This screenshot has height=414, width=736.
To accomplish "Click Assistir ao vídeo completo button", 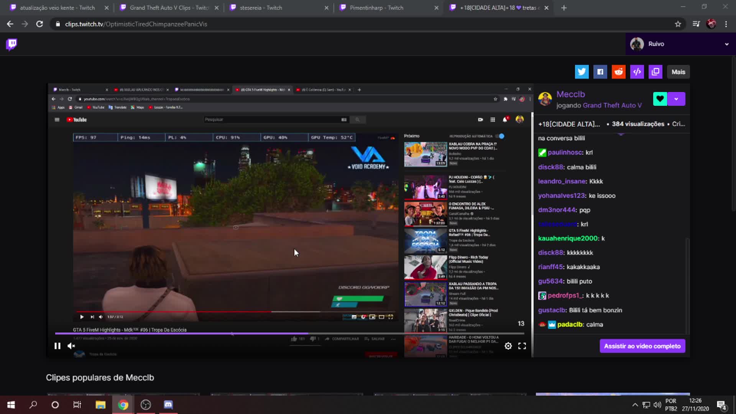I will [642, 346].
